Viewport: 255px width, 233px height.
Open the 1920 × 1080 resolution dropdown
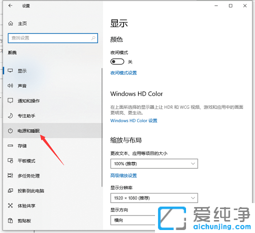(x=154, y=198)
